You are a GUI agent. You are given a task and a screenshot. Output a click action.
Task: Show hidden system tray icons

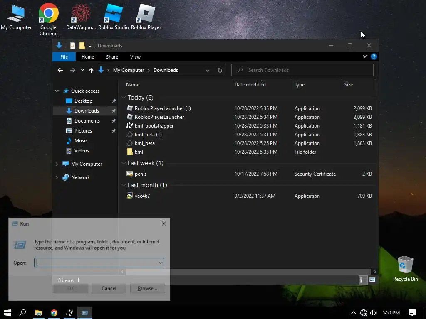pos(354,313)
